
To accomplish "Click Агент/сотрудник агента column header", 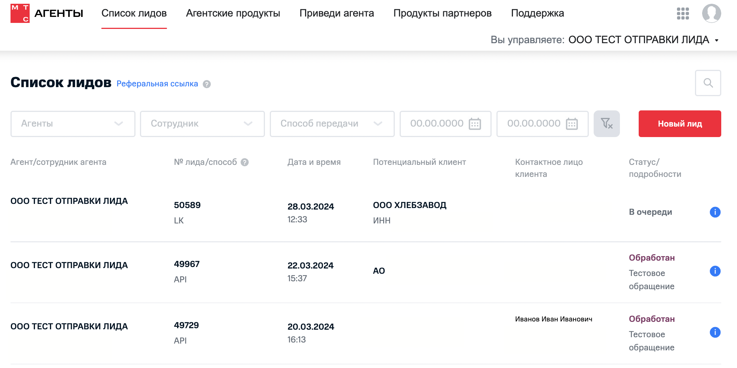I will point(58,162).
